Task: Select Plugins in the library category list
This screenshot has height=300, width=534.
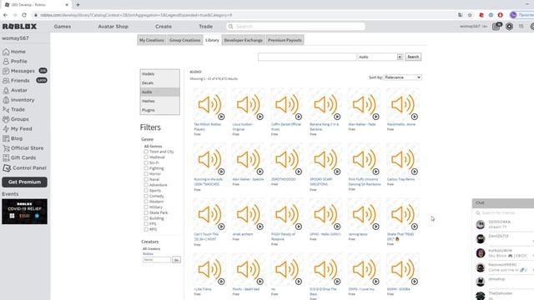Action: click(159, 110)
